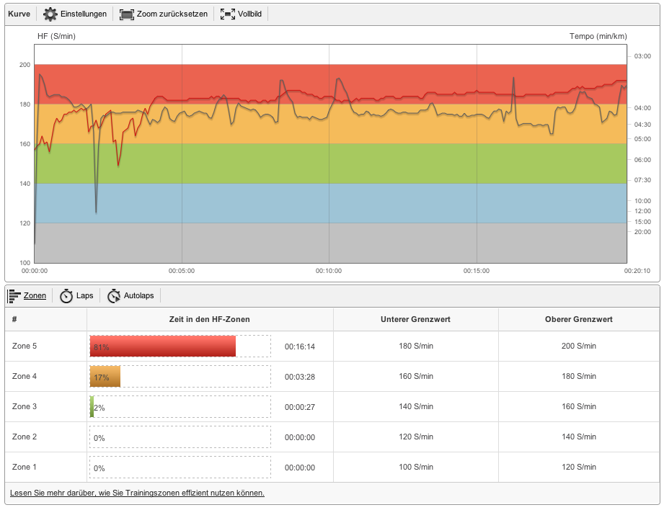This screenshot has width=664, height=510.
Task: Enter Vollbild mode via its label
Action: click(250, 14)
